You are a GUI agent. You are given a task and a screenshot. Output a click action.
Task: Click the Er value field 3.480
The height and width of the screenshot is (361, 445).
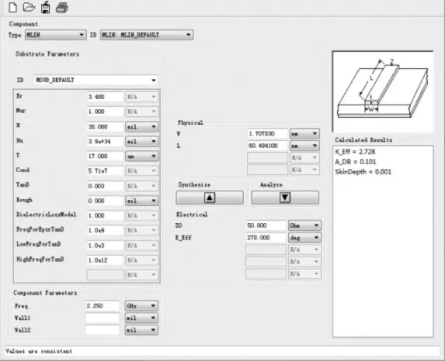click(x=106, y=97)
